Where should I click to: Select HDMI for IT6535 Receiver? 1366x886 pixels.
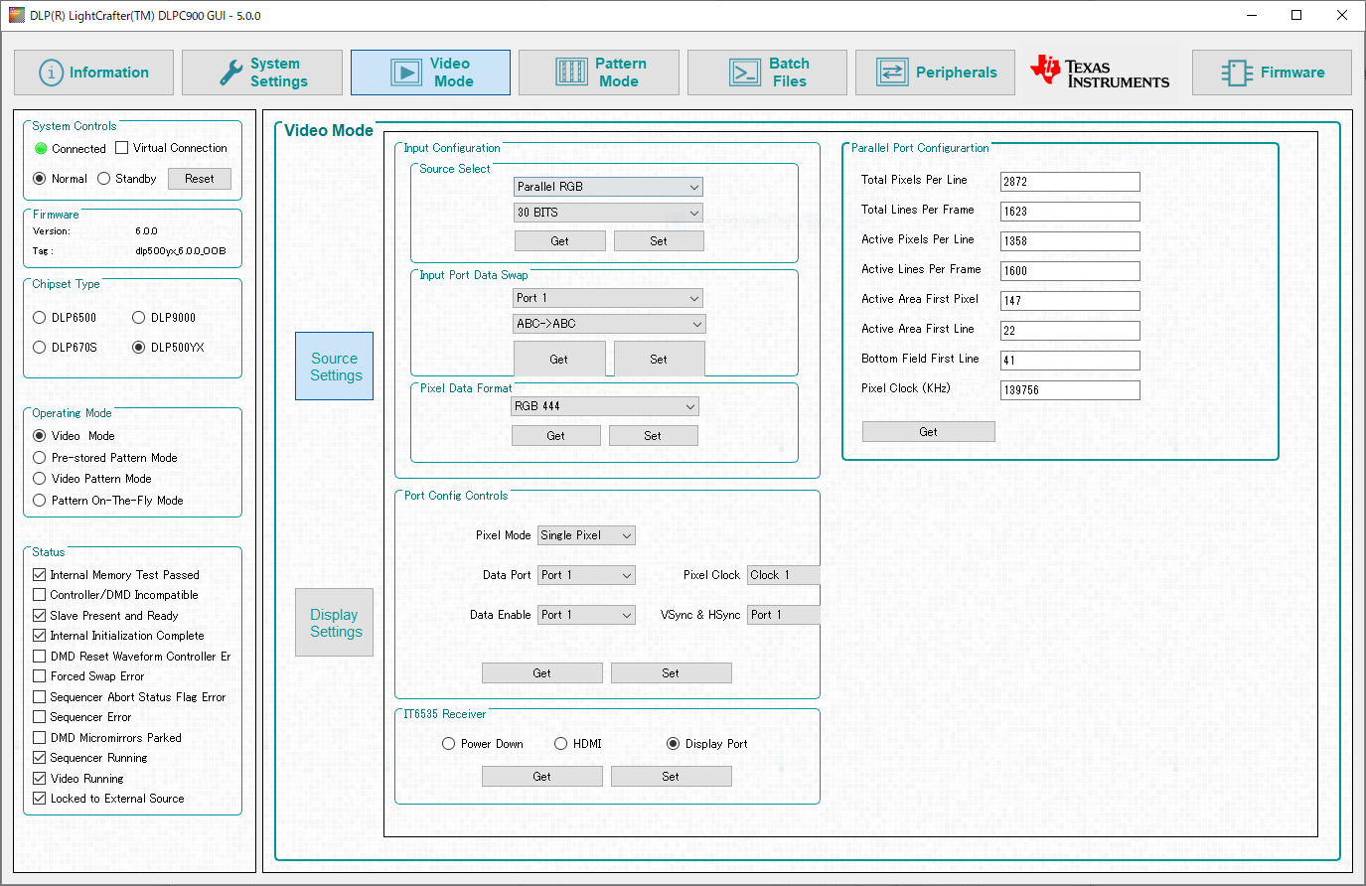pos(561,744)
